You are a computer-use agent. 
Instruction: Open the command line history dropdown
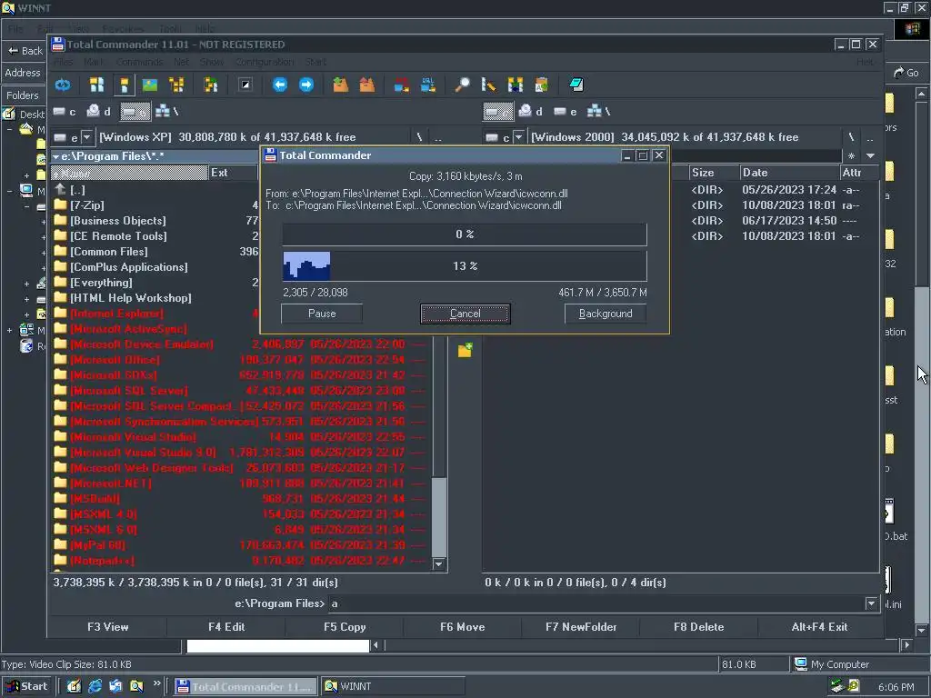point(871,603)
